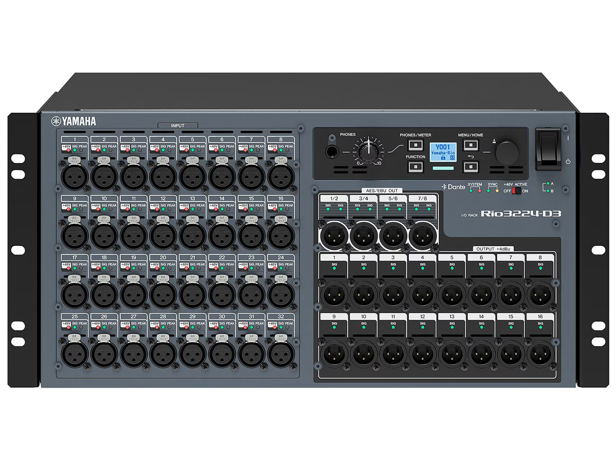Image resolution: width=616 pixels, height=462 pixels.
Task: Click the Dante logo
Action: click(453, 187)
